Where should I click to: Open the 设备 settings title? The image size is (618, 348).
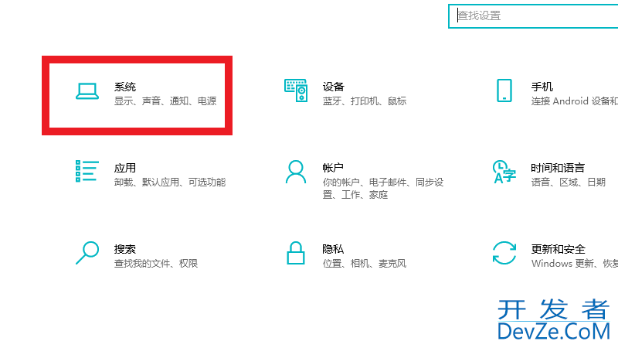tap(334, 87)
